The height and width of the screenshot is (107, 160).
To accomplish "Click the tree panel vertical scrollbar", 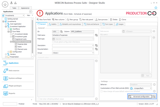I will (x=32, y=37).
